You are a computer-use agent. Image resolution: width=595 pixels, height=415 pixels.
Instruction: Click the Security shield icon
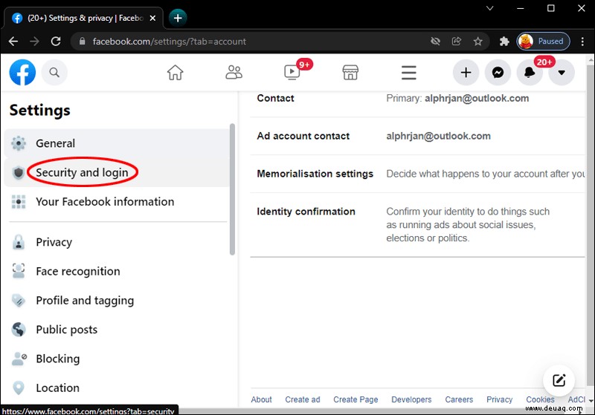[x=18, y=173]
